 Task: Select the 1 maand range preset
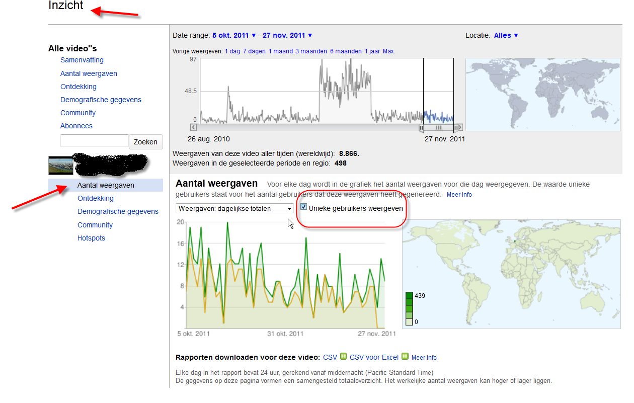pos(280,51)
